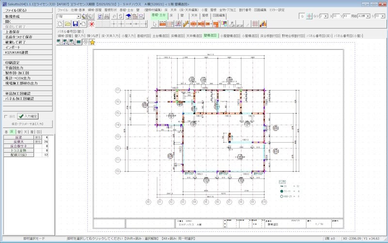Click the 3D blue box view icon
The height and width of the screenshot is (243, 388).
[129, 16]
